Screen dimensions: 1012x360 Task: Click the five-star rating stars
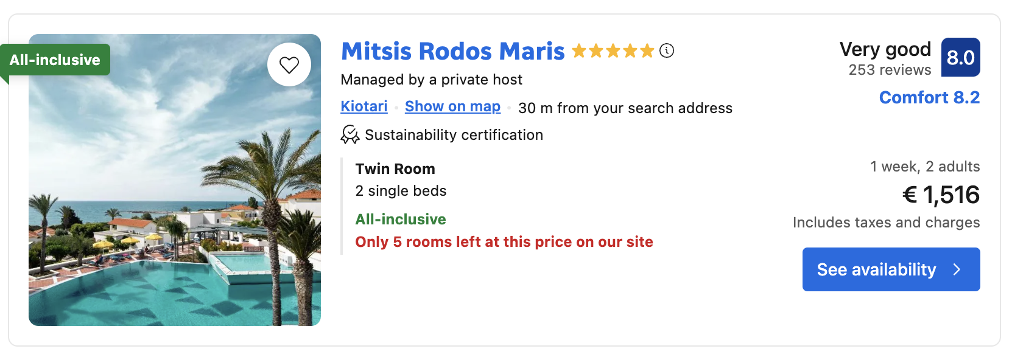[x=613, y=50]
